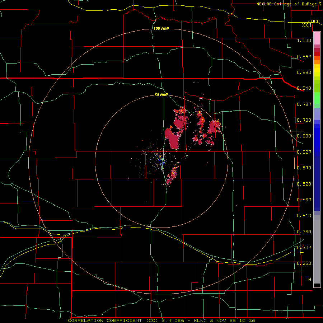Select the 0.627 scale value
Screen dimensions: 323x323
pyautogui.click(x=304, y=152)
